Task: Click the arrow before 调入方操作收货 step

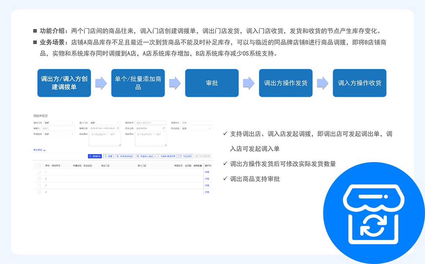Action: point(322,83)
